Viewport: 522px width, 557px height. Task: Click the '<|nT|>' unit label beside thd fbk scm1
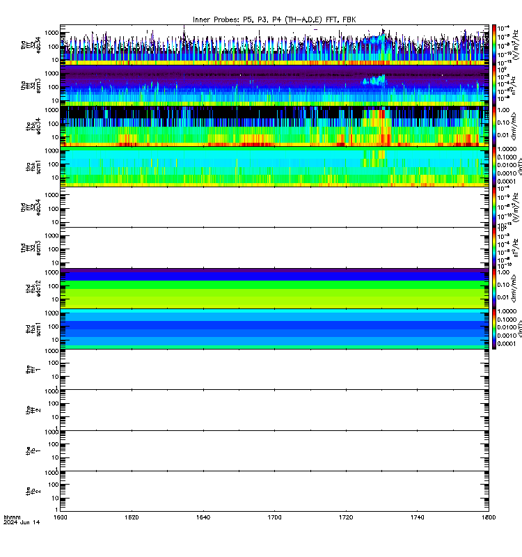[519, 329]
